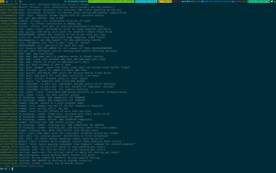Select 'usb: dwc3: xilinx: Prevent spike in reset signal'
276x173 pixels.
[44, 79]
